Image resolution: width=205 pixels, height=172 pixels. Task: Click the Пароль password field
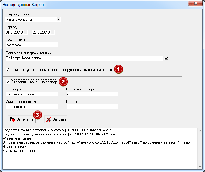(92, 106)
